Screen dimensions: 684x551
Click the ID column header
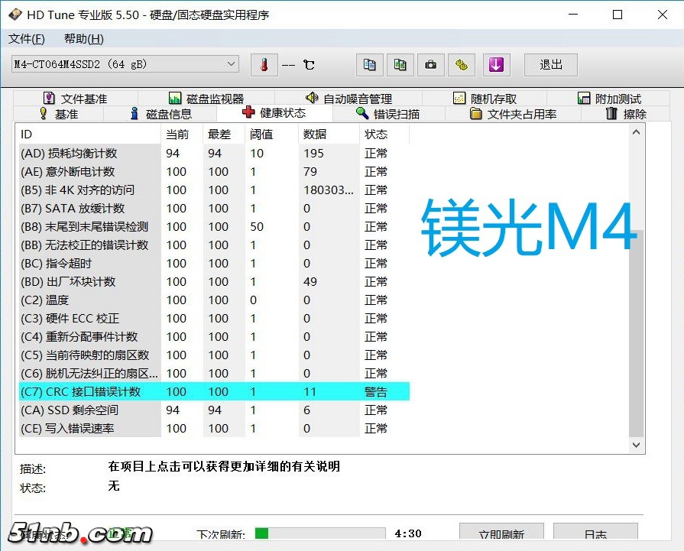point(89,134)
